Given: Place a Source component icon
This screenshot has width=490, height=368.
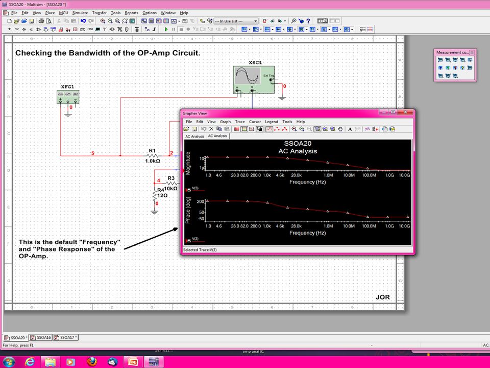Looking at the screenshot, I should 9,29.
